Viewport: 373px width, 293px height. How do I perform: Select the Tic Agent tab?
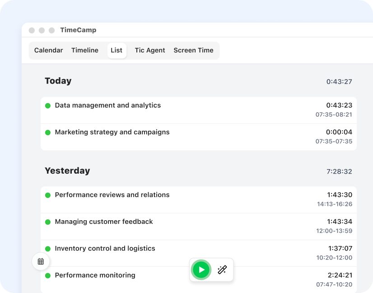click(x=149, y=50)
